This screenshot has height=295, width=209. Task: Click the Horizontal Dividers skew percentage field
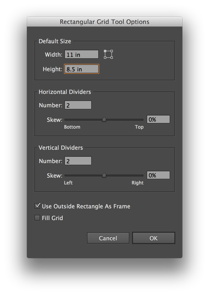pos(158,119)
